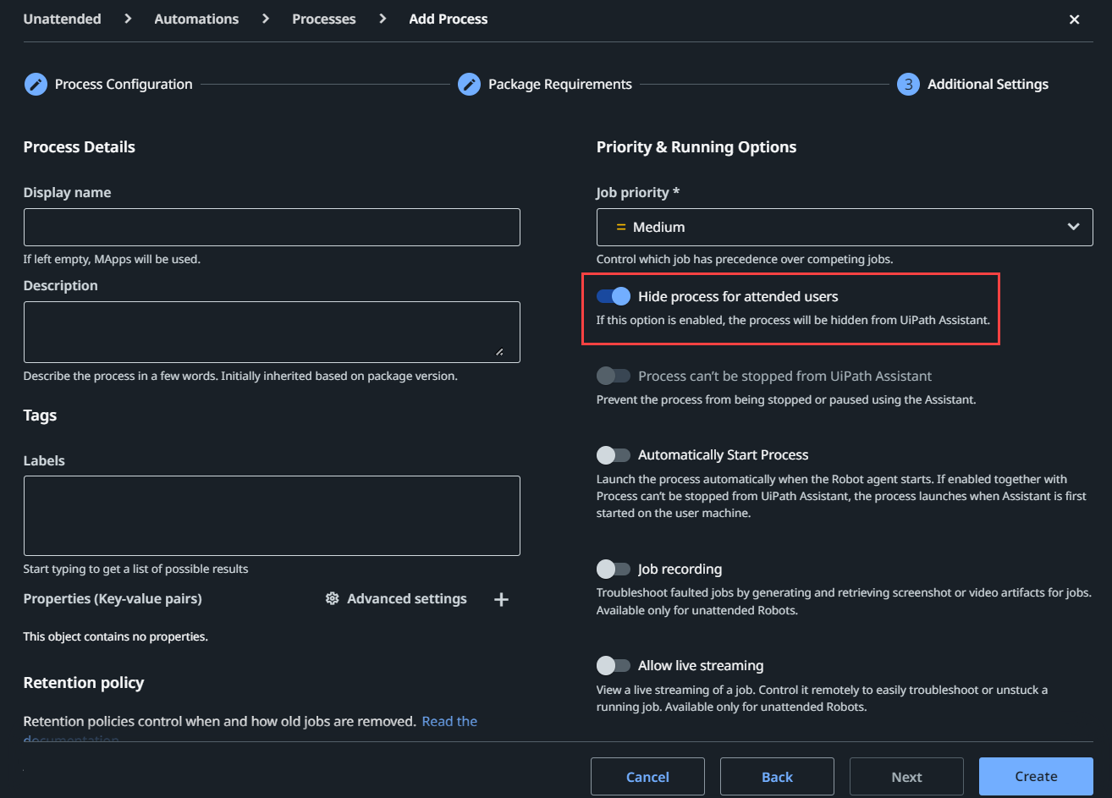Click the chevron after Processes in breadcrumb
Image resolution: width=1112 pixels, height=798 pixels.
coord(382,18)
